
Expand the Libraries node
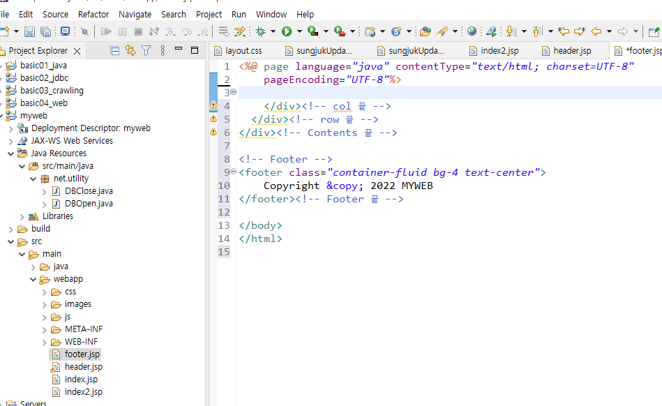(22, 216)
